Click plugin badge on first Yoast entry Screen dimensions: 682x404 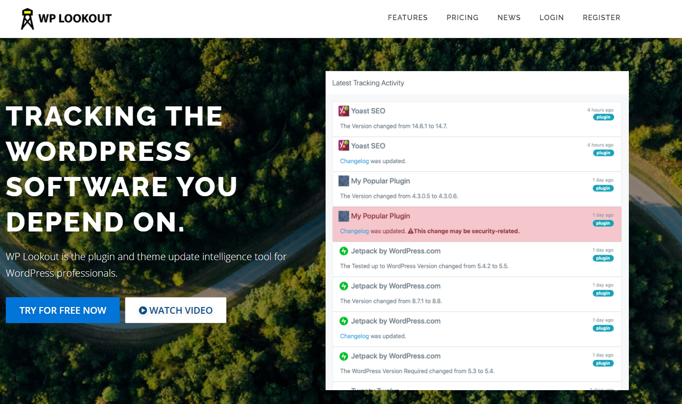[x=603, y=117]
